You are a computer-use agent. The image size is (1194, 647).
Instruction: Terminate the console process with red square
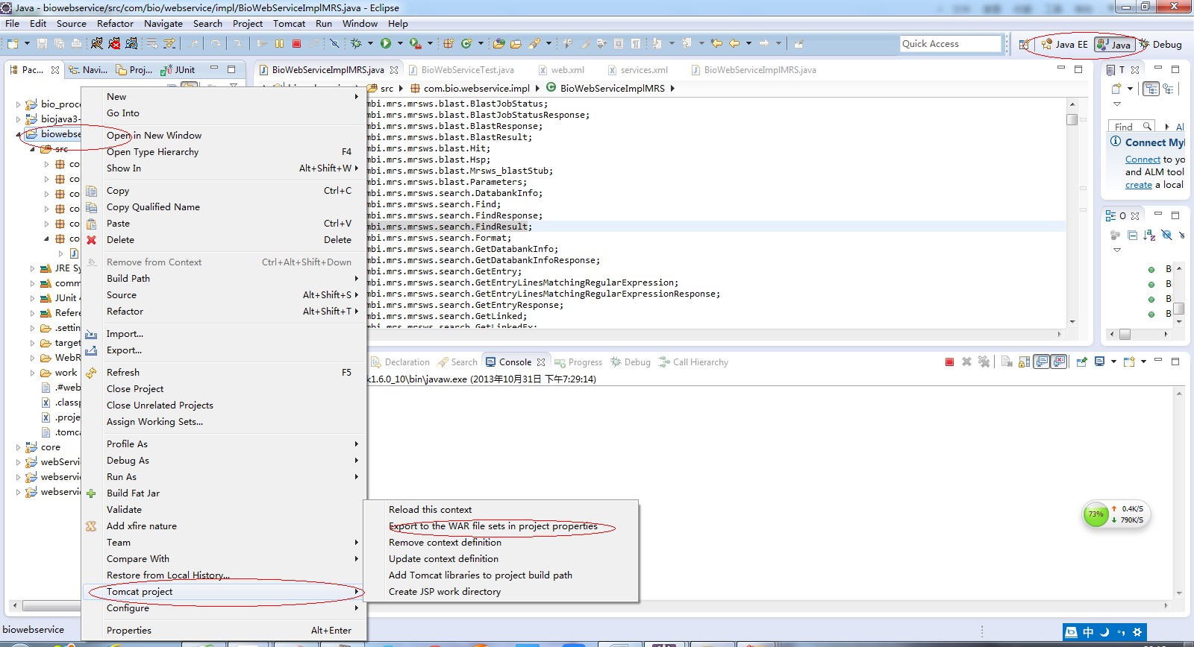[949, 362]
